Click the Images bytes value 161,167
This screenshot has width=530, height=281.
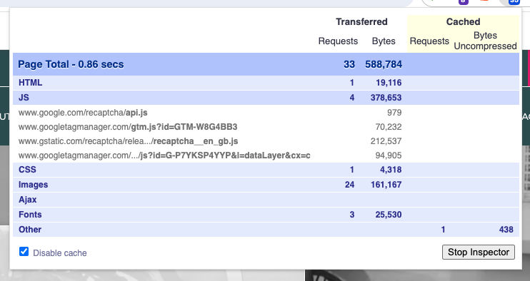386,185
